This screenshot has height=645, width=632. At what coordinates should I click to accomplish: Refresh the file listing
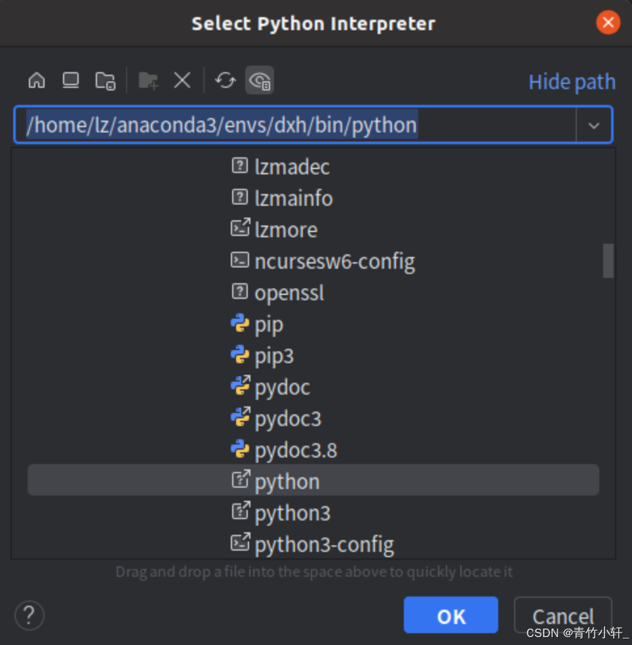[x=225, y=80]
